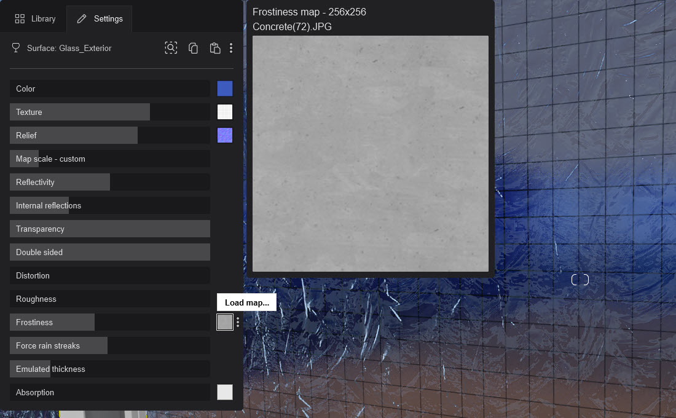Screen dimensions: 676x418
Task: Adjust the Relief slider
Action: (110, 135)
